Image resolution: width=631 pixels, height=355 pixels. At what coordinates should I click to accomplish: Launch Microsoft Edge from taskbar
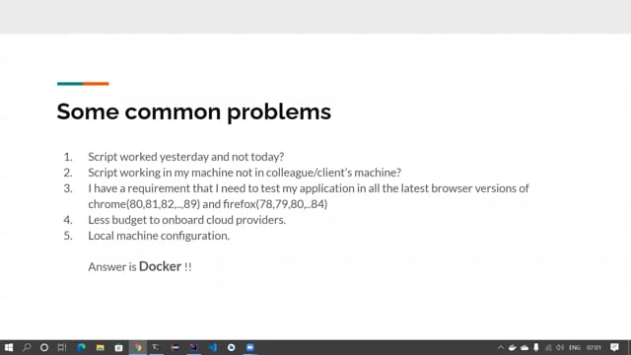coord(81,347)
